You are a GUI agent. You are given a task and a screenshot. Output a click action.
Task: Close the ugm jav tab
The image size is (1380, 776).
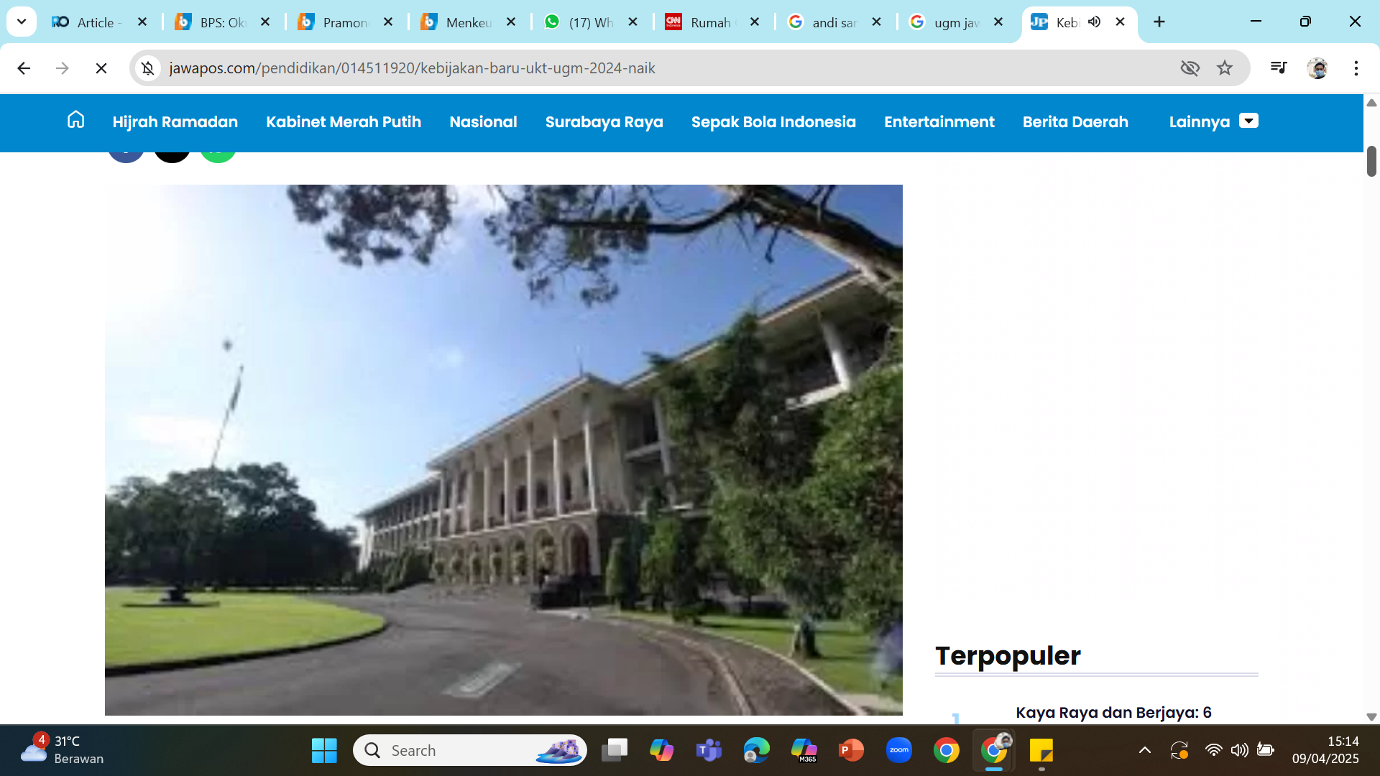coord(998,22)
